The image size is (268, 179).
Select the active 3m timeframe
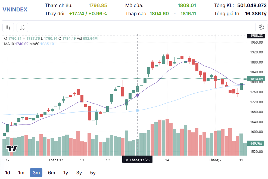[36, 173]
